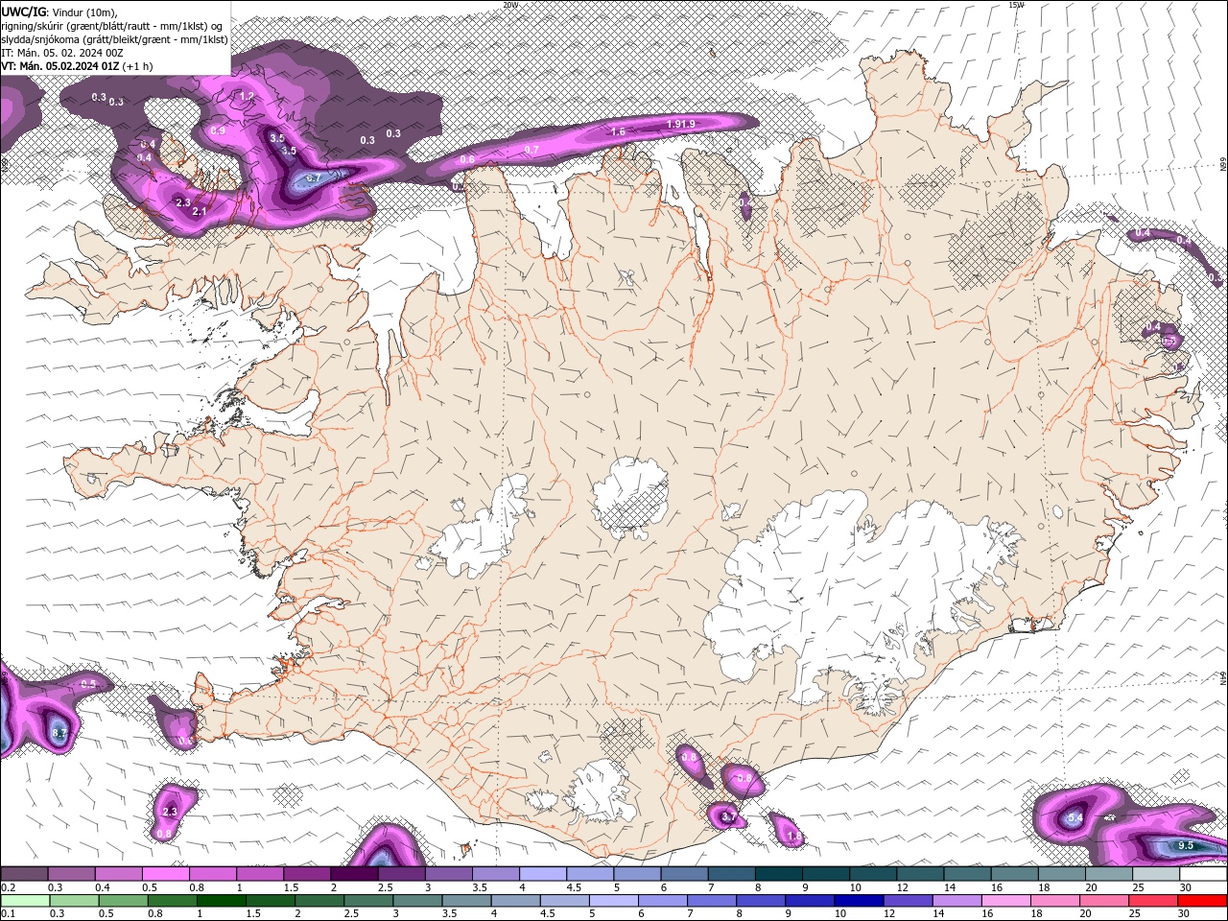1228x921 pixels.
Task: Click the 1.6 value in the northern band
Action: pyautogui.click(x=619, y=131)
